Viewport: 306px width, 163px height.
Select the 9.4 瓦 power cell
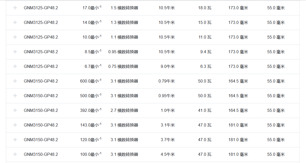pos(206,52)
